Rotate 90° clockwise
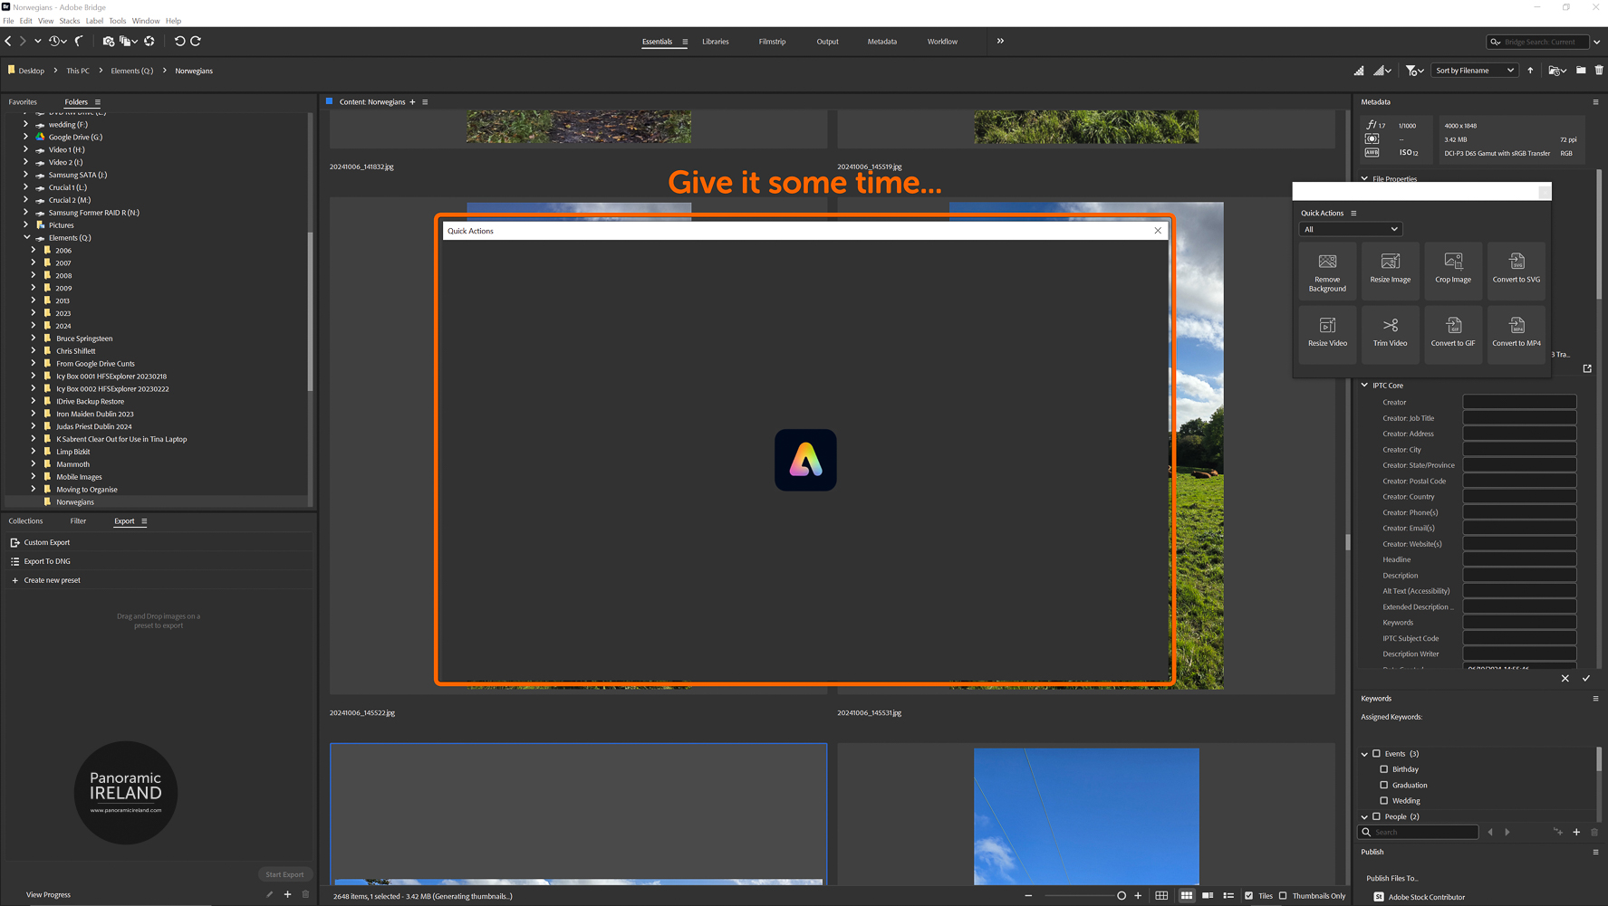This screenshot has width=1608, height=906. (x=195, y=41)
